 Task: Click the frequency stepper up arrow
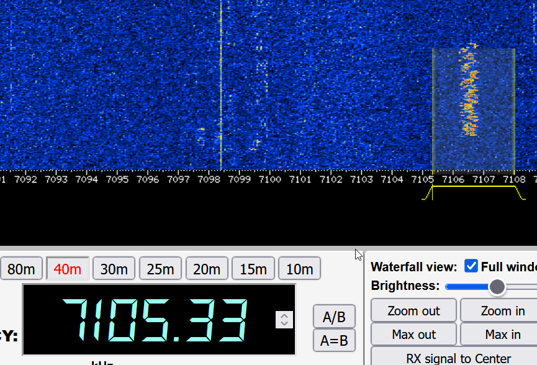pyautogui.click(x=284, y=315)
